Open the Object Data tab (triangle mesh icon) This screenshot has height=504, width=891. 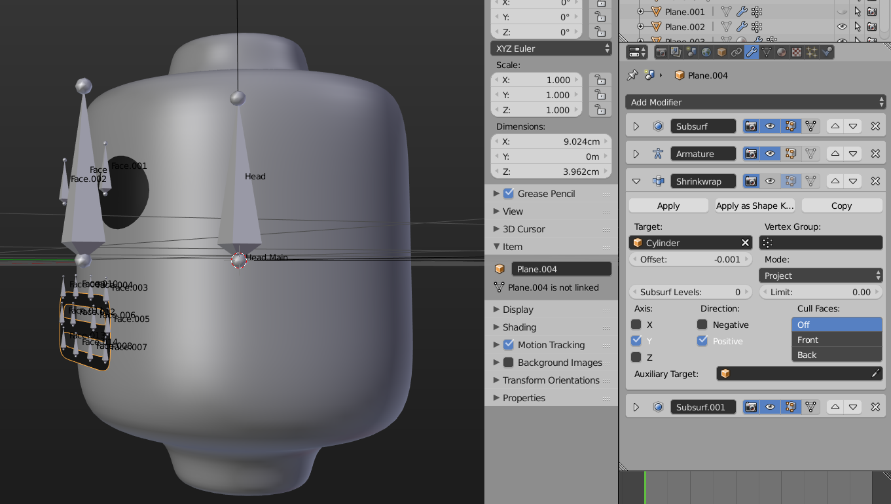pos(767,52)
